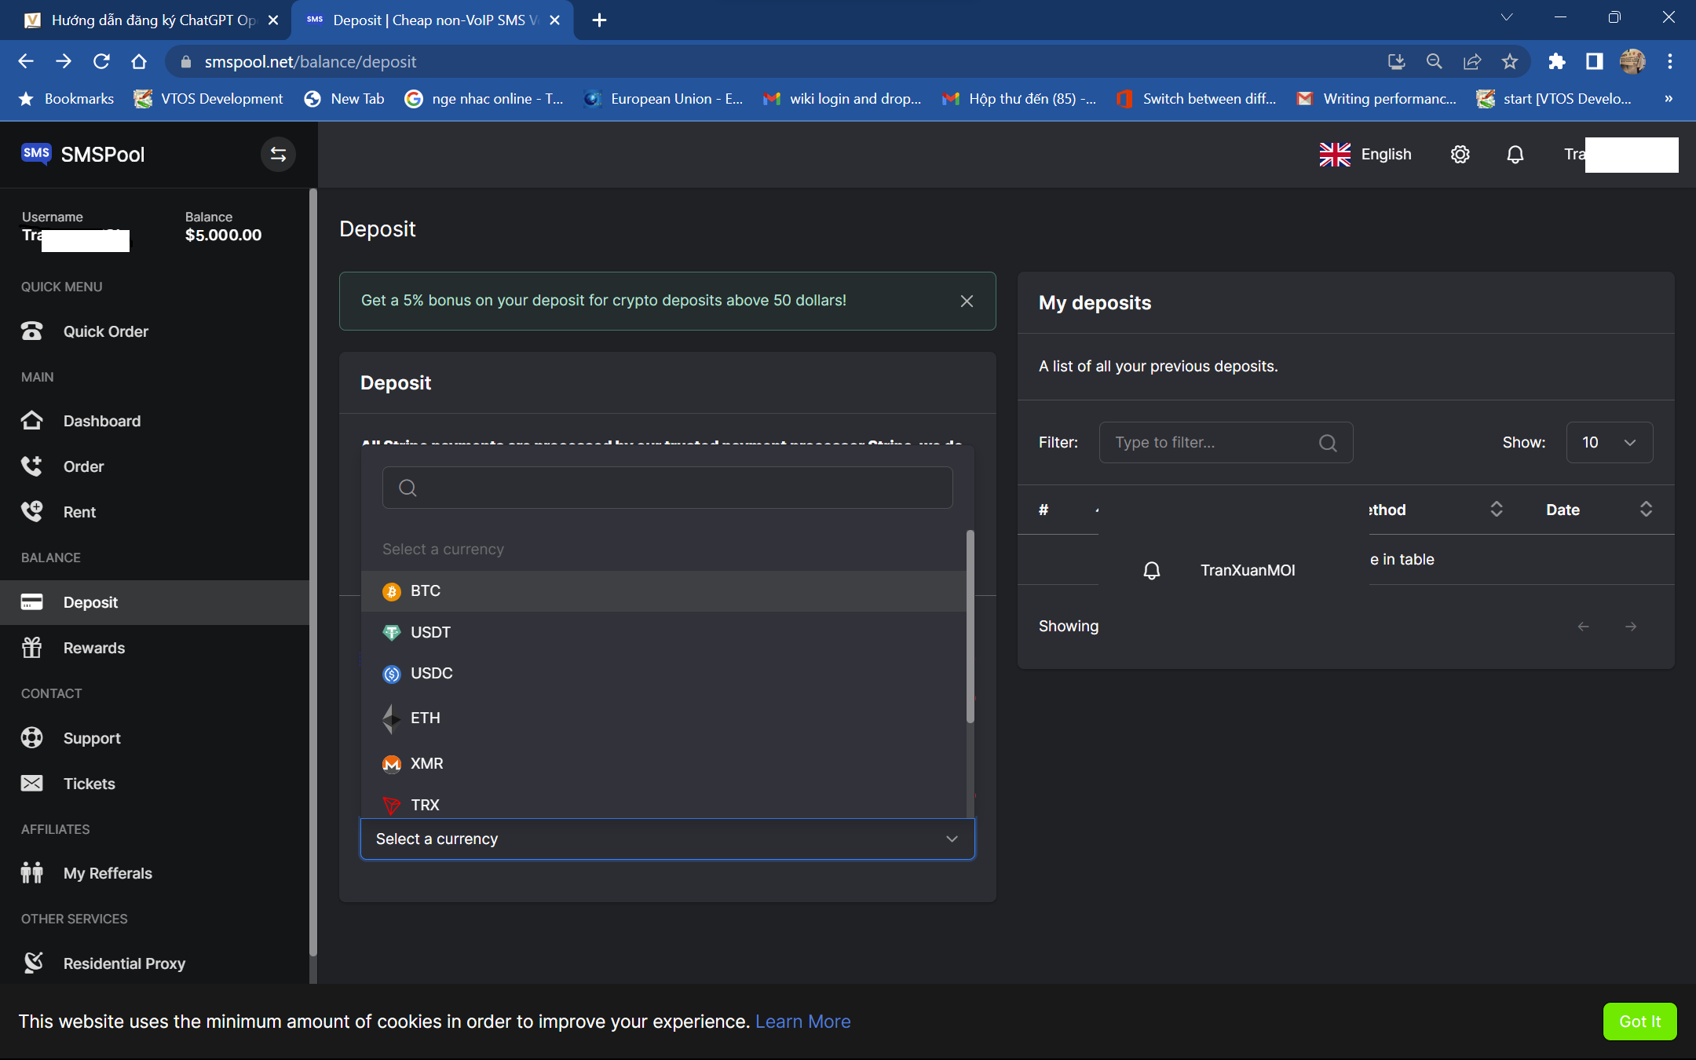Click the currency list scrollbar
Image resolution: width=1696 pixels, height=1060 pixels.
coord(970,627)
